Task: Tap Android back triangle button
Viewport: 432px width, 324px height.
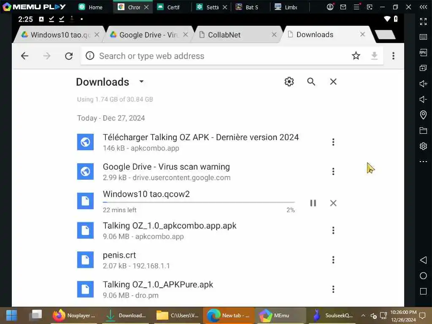Action: [x=423, y=260]
